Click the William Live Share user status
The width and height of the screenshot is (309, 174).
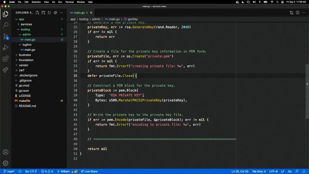tap(67, 172)
